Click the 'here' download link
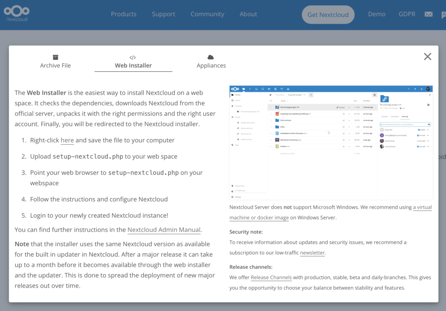Screen dimensions: 446x311 [67, 140]
